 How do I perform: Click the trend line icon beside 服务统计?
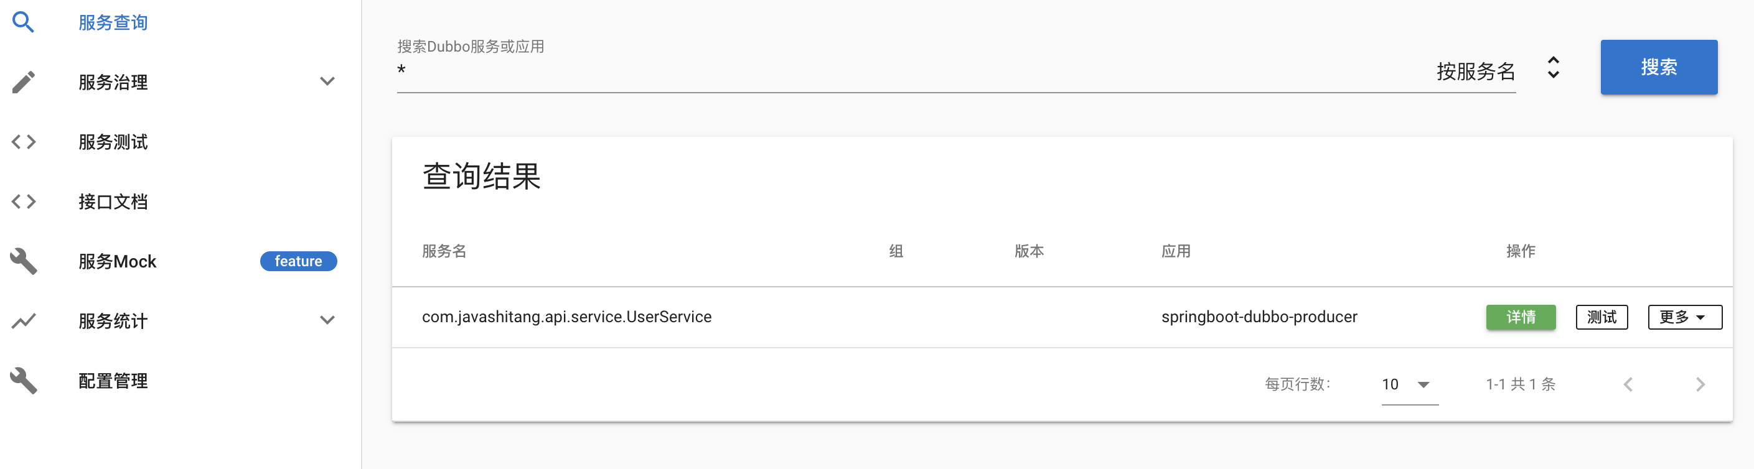coord(23,320)
